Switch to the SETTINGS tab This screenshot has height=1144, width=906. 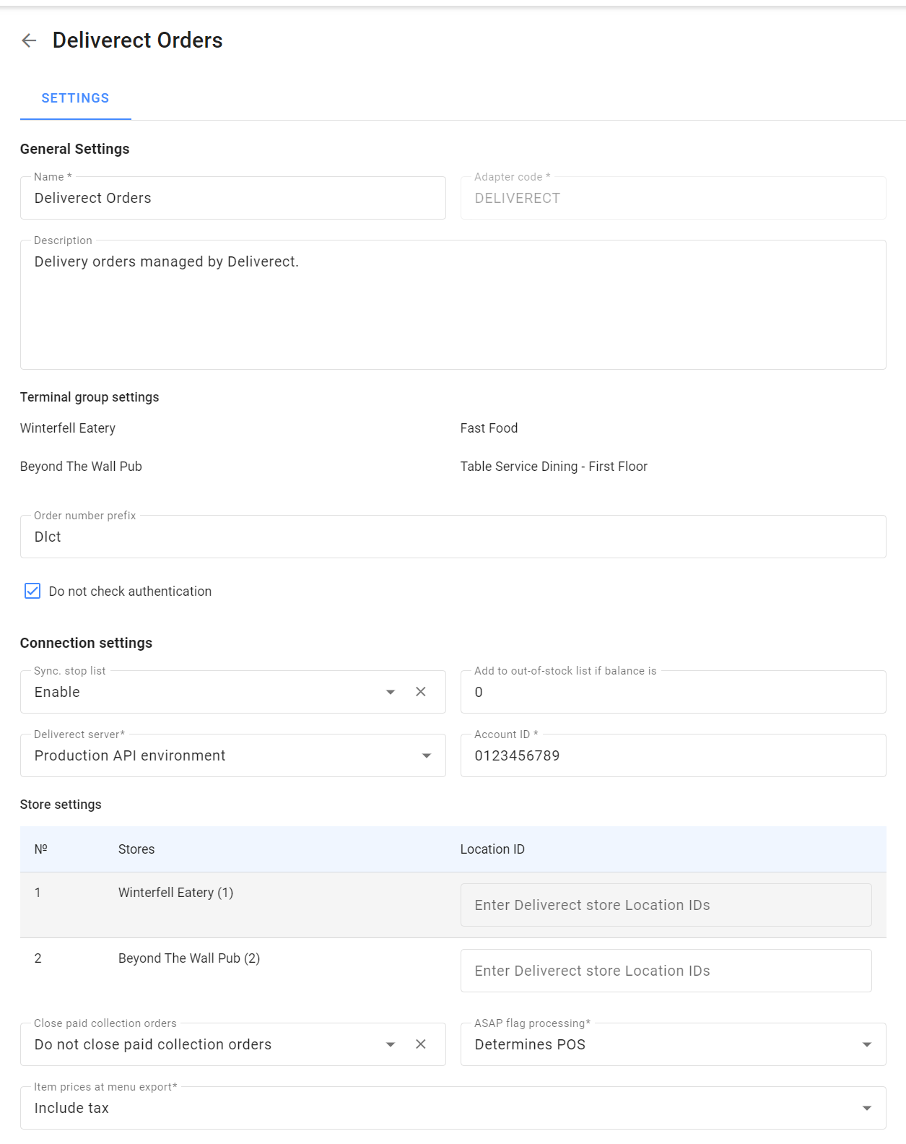pyautogui.click(x=75, y=98)
